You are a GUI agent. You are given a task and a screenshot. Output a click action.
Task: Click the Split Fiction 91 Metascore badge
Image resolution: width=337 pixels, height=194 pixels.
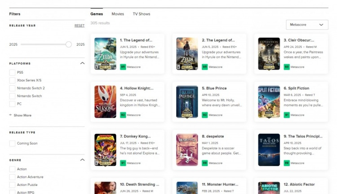[x=287, y=115]
